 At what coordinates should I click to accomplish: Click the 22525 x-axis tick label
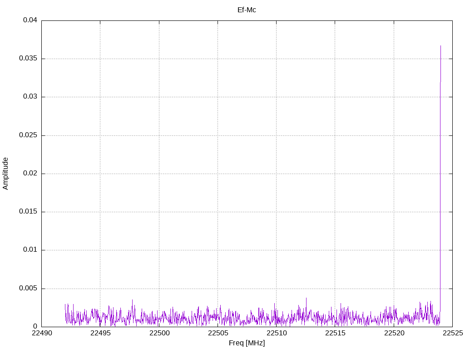pyautogui.click(x=452, y=333)
